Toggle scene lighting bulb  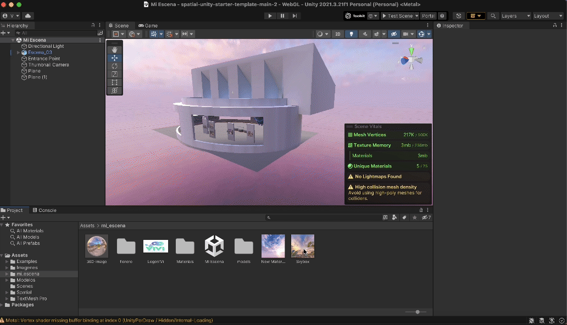352,34
